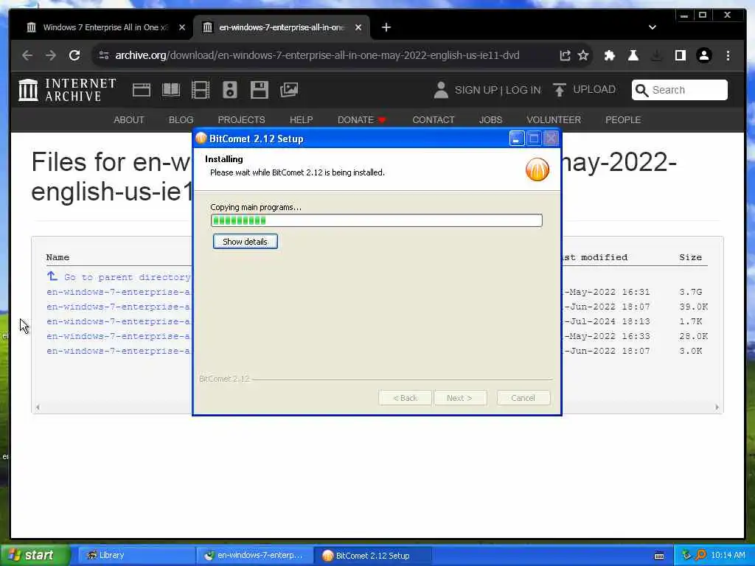This screenshot has width=755, height=566.
Task: Click the SIGN UP | LOG IN link
Action: coord(498,90)
